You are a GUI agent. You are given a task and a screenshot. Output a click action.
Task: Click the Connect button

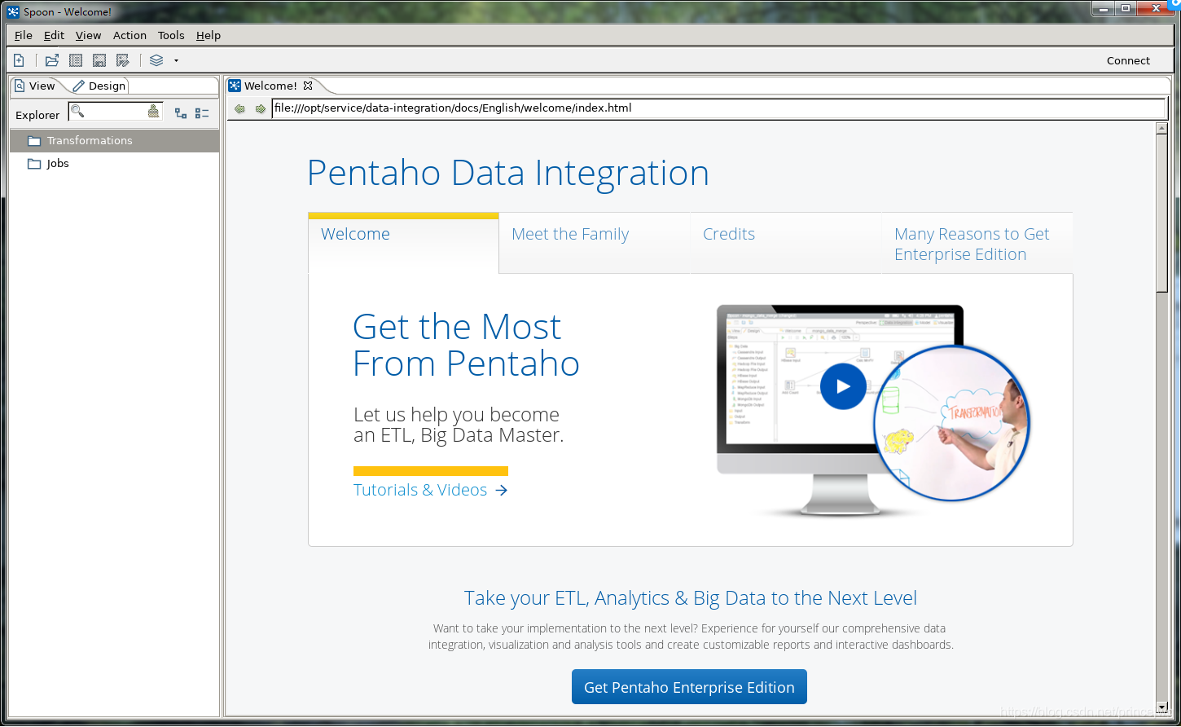tap(1128, 60)
